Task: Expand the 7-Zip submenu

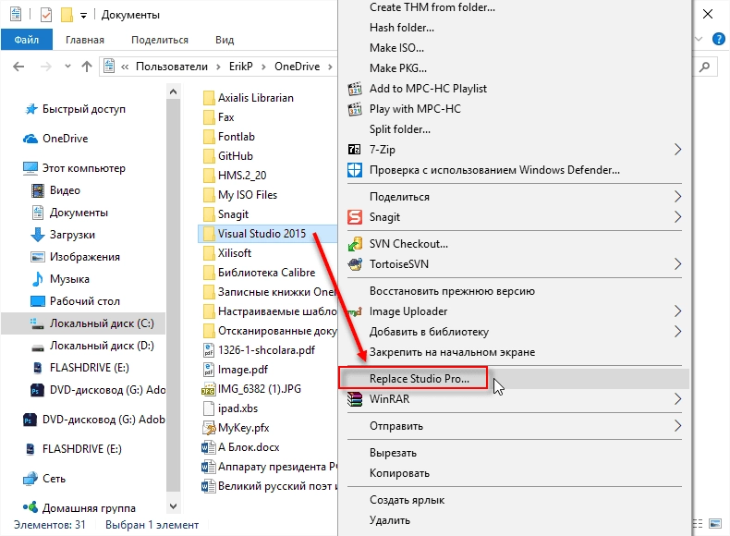Action: [678, 150]
